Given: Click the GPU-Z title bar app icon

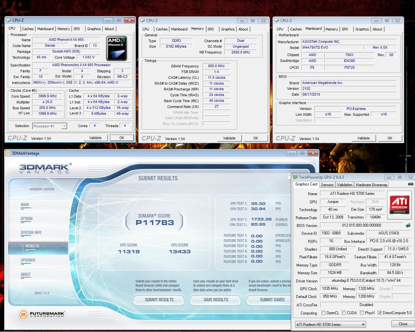Looking at the screenshot, I should point(295,177).
